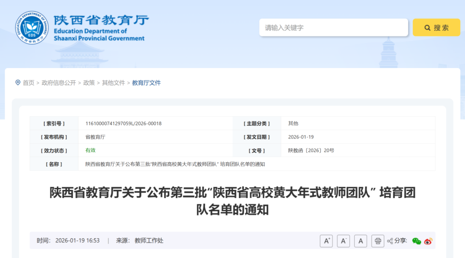
Task: Navigate to 政策 breadcrumb item
Action: (89, 83)
